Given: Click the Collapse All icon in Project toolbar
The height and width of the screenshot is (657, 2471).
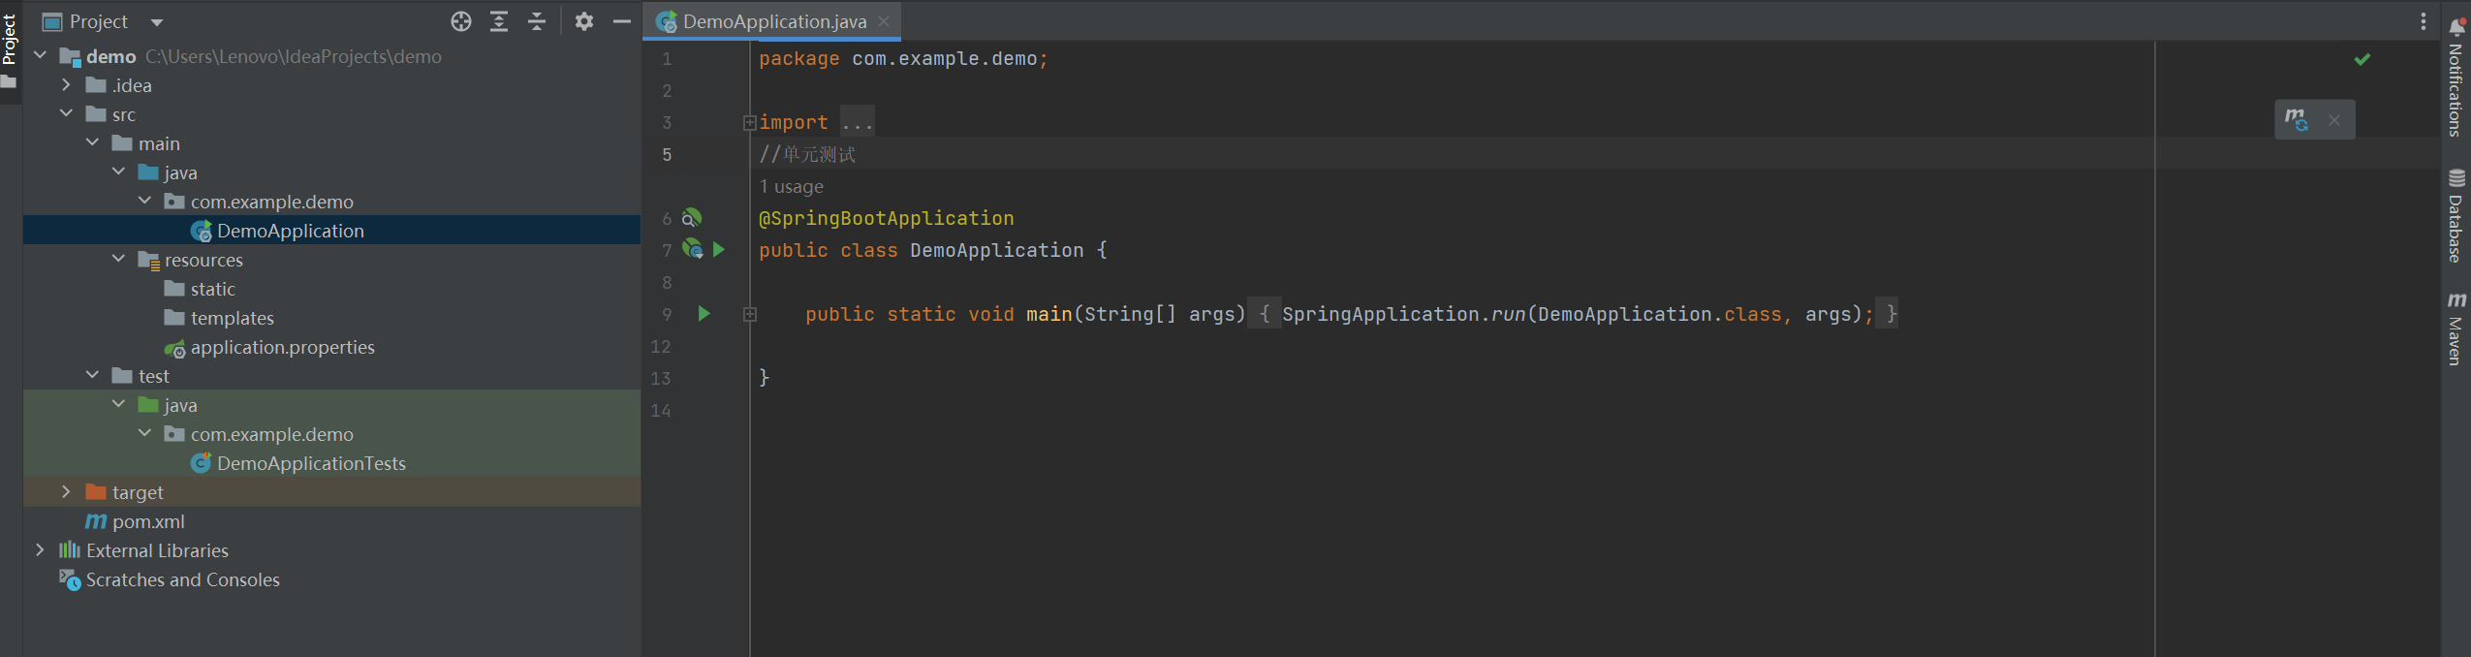Looking at the screenshot, I should (x=537, y=21).
